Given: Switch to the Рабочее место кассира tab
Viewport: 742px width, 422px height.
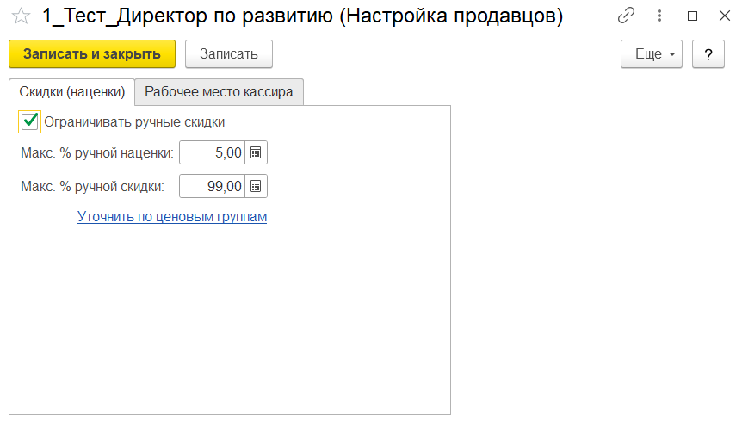Looking at the screenshot, I should (x=219, y=91).
